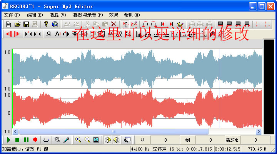Click the bold right-arrow effect icon
The height and width of the screenshot is (154, 277).
(x=66, y=34)
